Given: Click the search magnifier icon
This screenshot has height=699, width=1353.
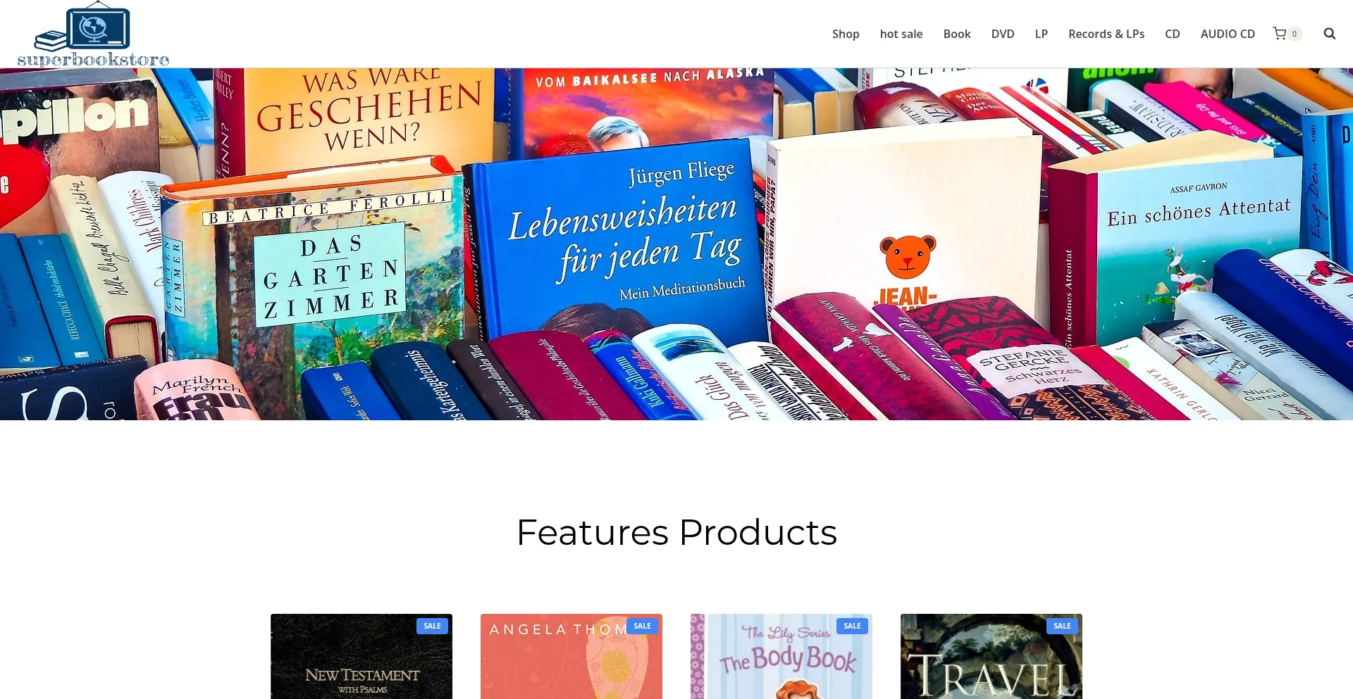Looking at the screenshot, I should 1329,34.
